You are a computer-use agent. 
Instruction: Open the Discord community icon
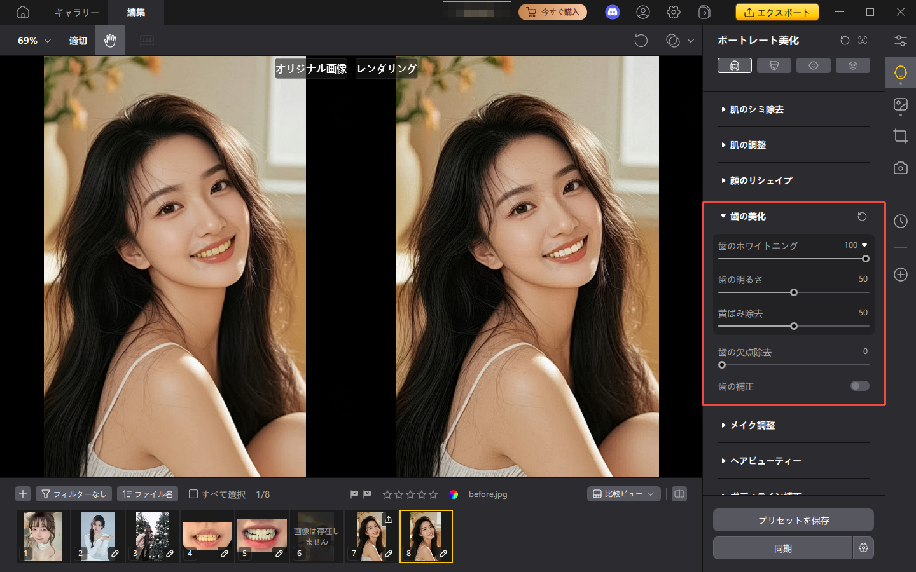pos(612,12)
